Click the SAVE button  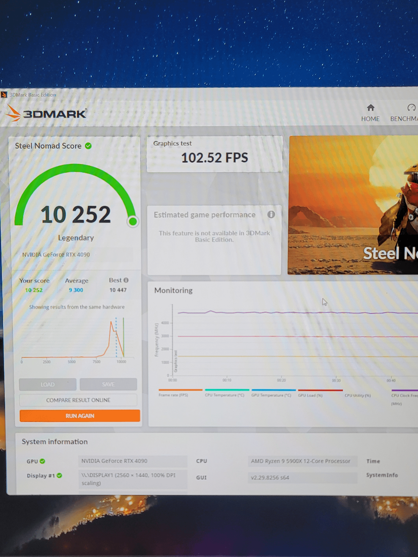tap(108, 384)
